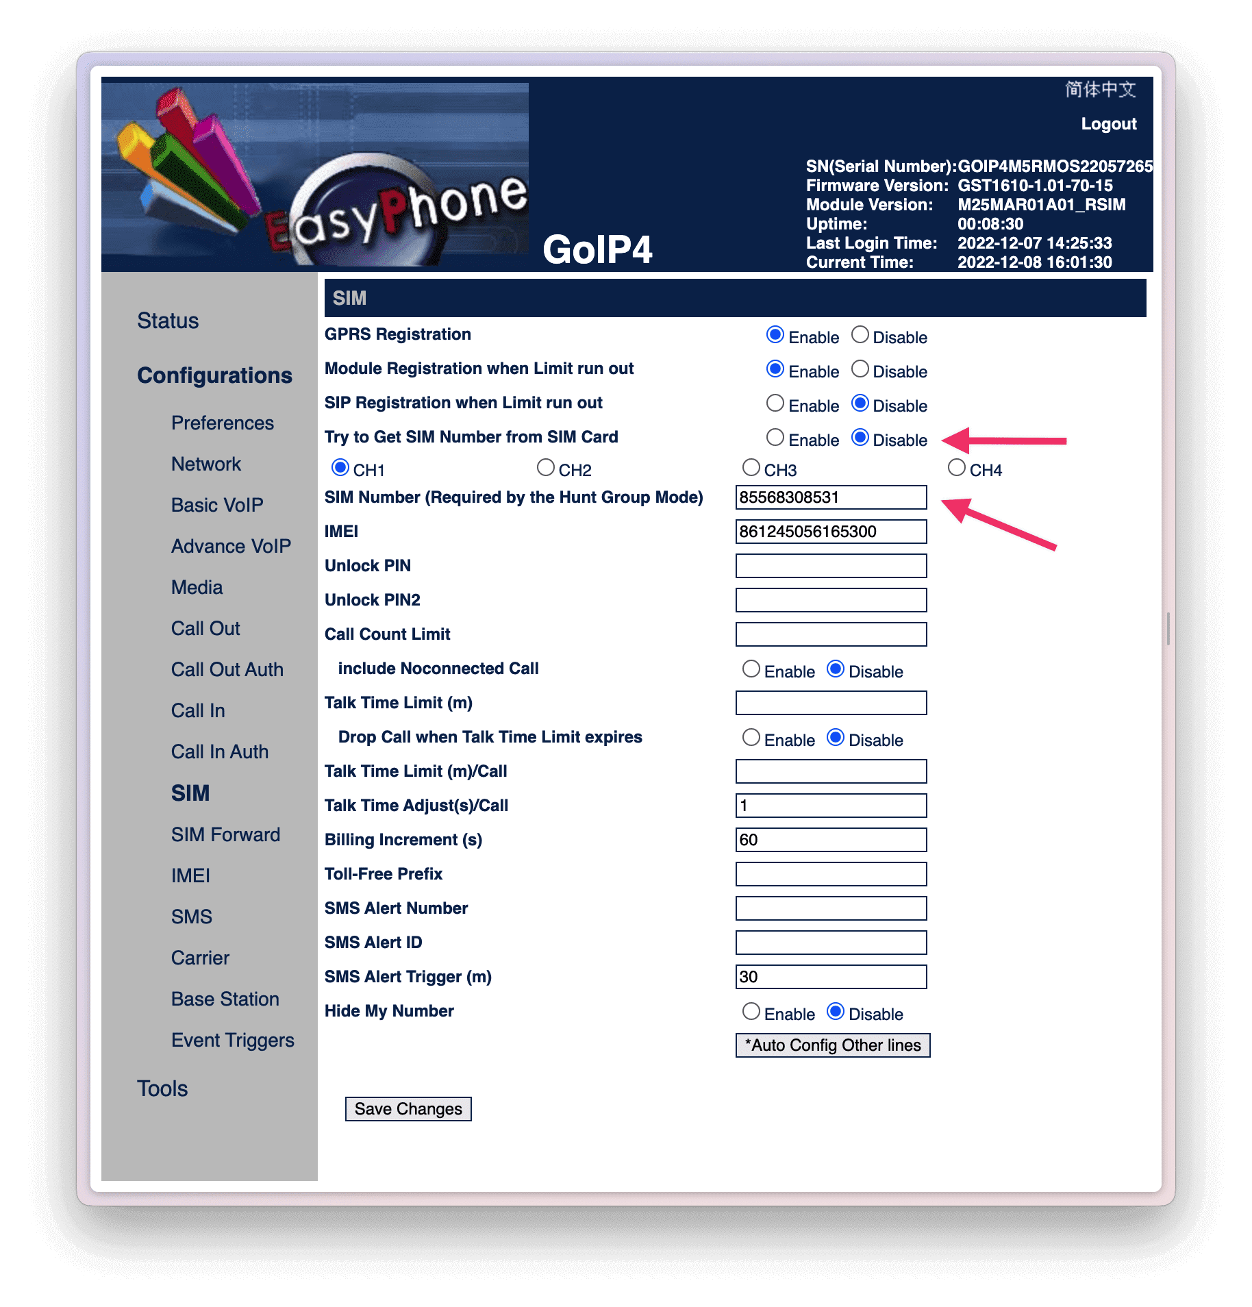Select the CH2 channel radio button
The width and height of the screenshot is (1252, 1307).
click(545, 467)
